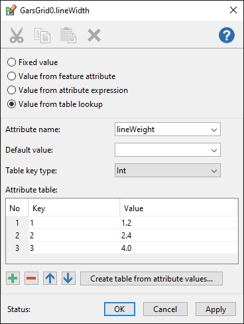Click the Cut scissors icon
The height and width of the screenshot is (324, 244).
pos(17,35)
